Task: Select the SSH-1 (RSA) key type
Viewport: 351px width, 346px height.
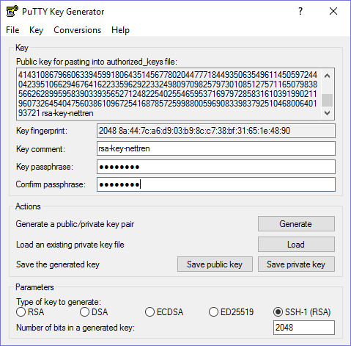Action: pos(302,312)
